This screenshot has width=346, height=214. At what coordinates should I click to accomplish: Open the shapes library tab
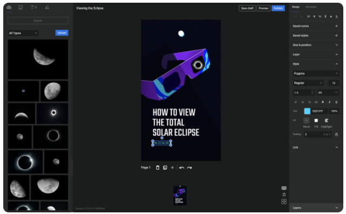[x=47, y=7]
